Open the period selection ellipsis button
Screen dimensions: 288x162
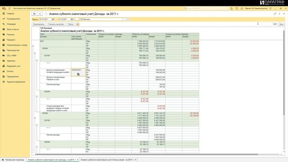[76, 19]
